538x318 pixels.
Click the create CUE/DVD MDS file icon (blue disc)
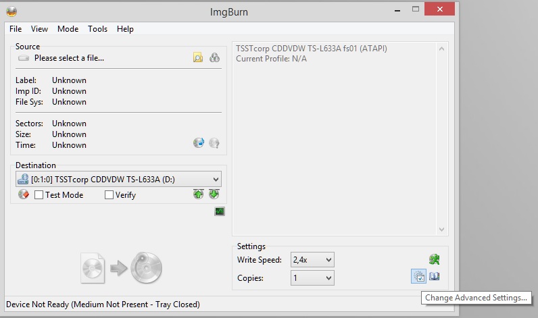pos(199,142)
